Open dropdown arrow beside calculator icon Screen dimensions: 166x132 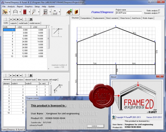tap(29, 12)
